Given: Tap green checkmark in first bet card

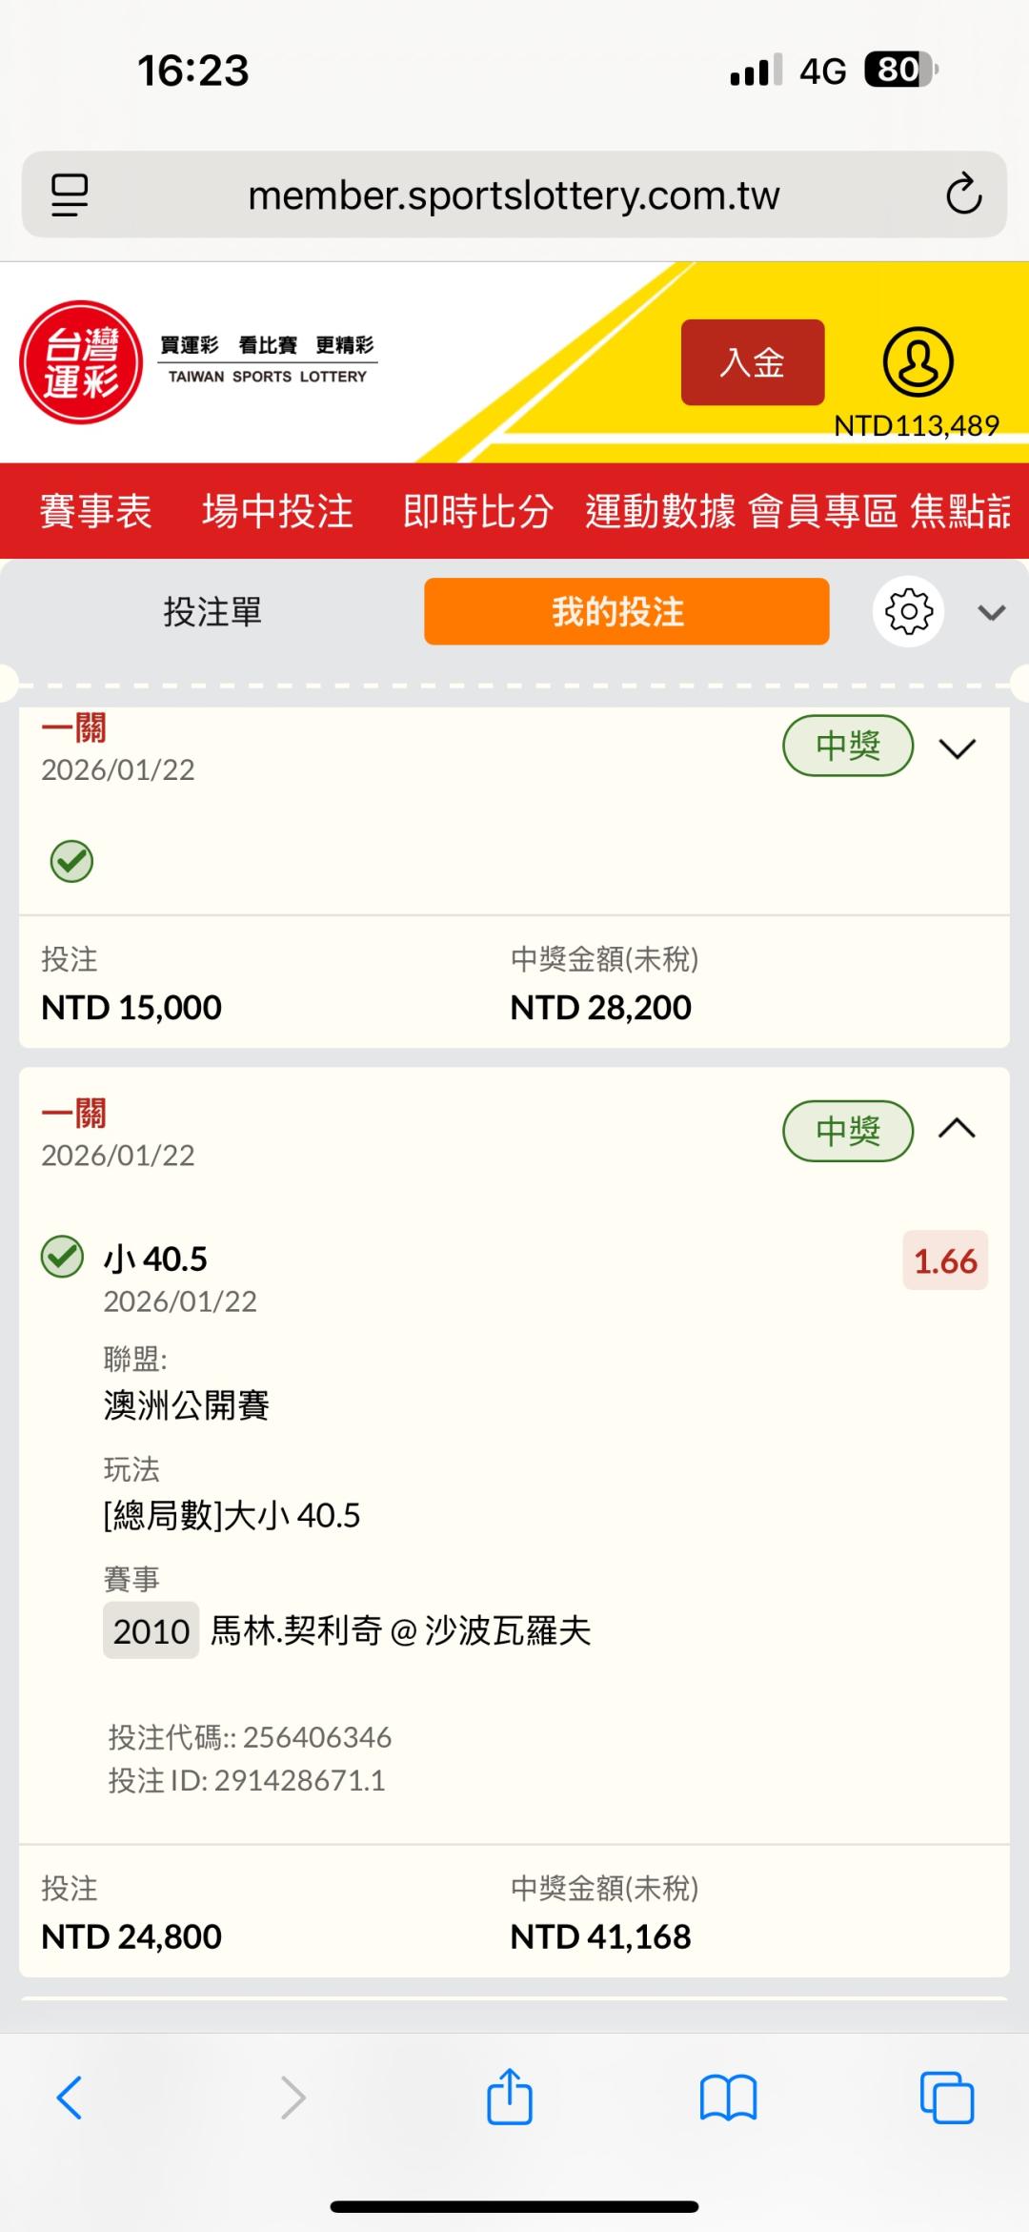Looking at the screenshot, I should (71, 861).
